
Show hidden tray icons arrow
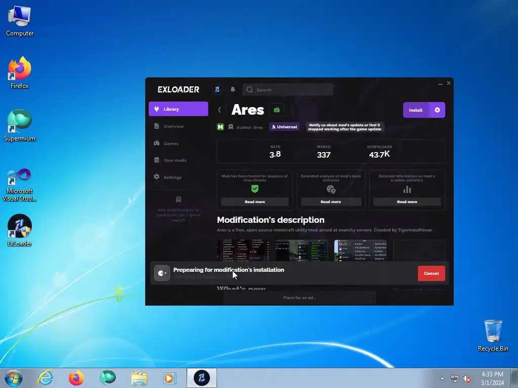[442, 378]
